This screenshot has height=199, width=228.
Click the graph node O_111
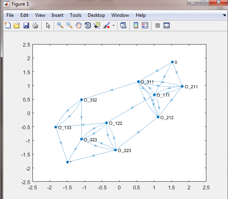coord(154,95)
